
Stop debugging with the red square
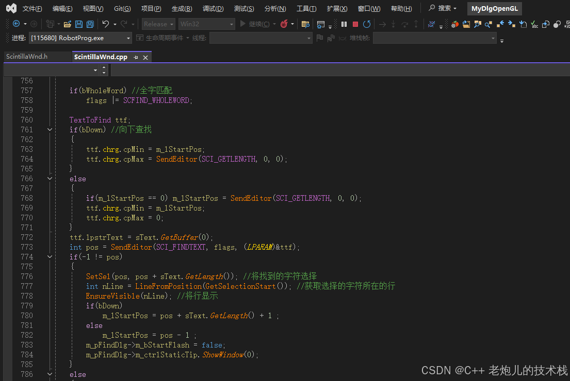pos(355,24)
